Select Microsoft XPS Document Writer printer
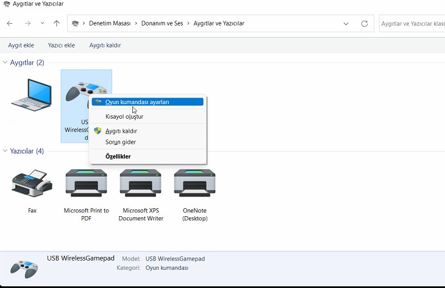 [x=141, y=183]
